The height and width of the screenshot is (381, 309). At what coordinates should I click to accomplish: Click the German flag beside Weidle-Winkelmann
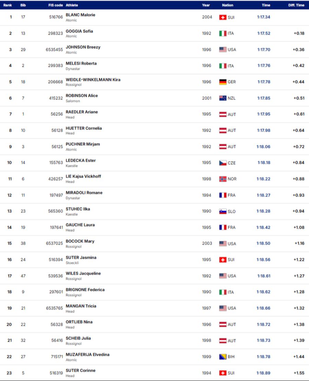223,82
